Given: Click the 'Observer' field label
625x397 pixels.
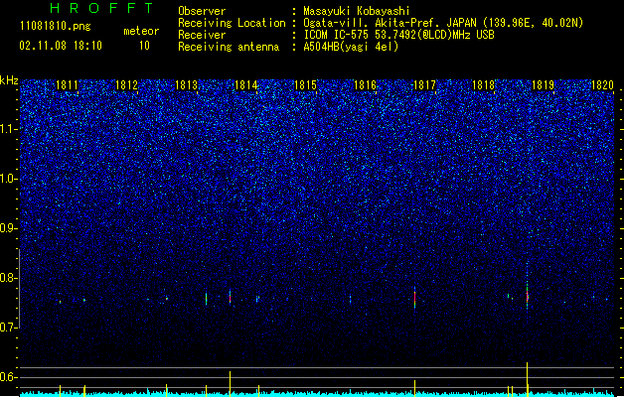Looking at the screenshot, I should pos(202,11).
